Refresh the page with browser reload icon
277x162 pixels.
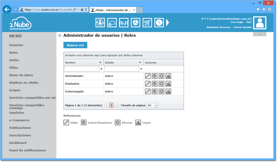[86, 9]
